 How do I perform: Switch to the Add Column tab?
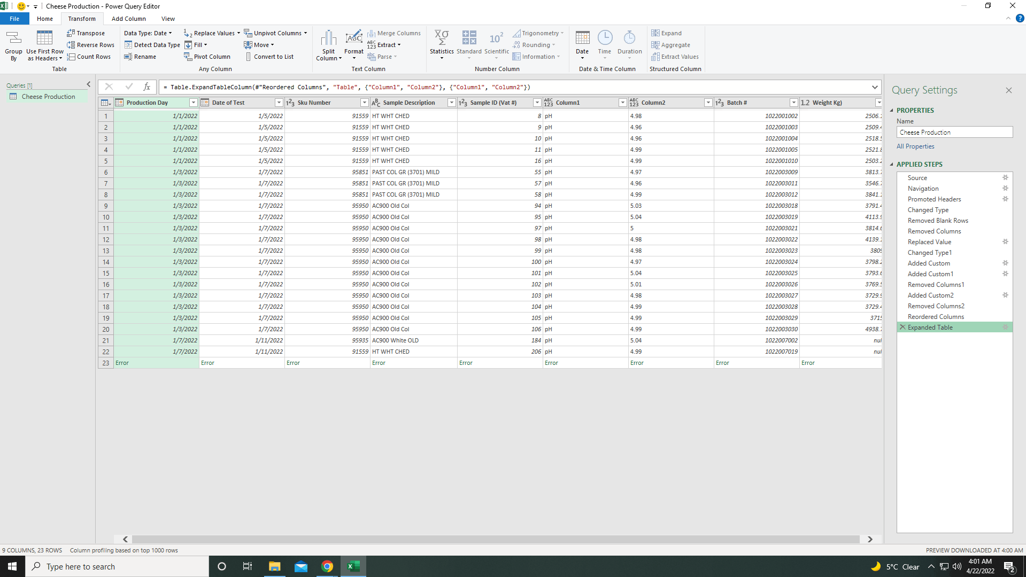(x=128, y=19)
